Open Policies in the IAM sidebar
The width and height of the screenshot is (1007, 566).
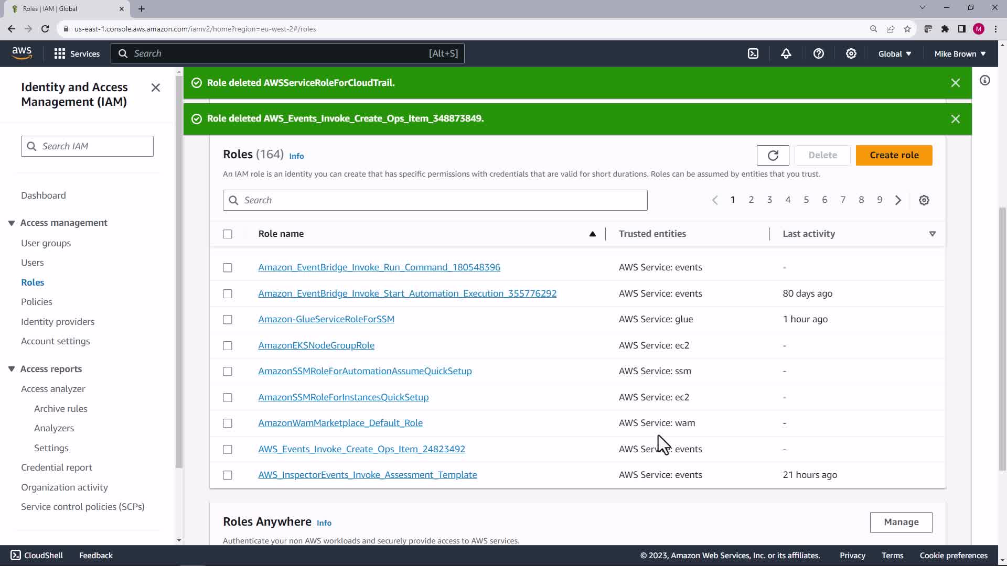click(x=37, y=302)
